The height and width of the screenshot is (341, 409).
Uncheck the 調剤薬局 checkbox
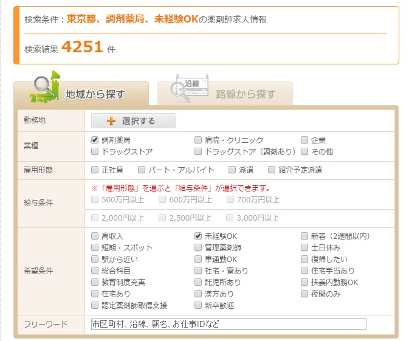tap(95, 140)
